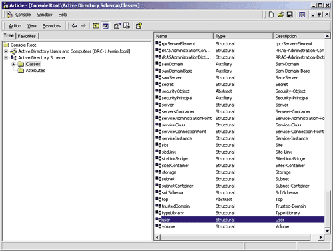Sort list by Description column header
333x251 pixels.
click(298, 36)
